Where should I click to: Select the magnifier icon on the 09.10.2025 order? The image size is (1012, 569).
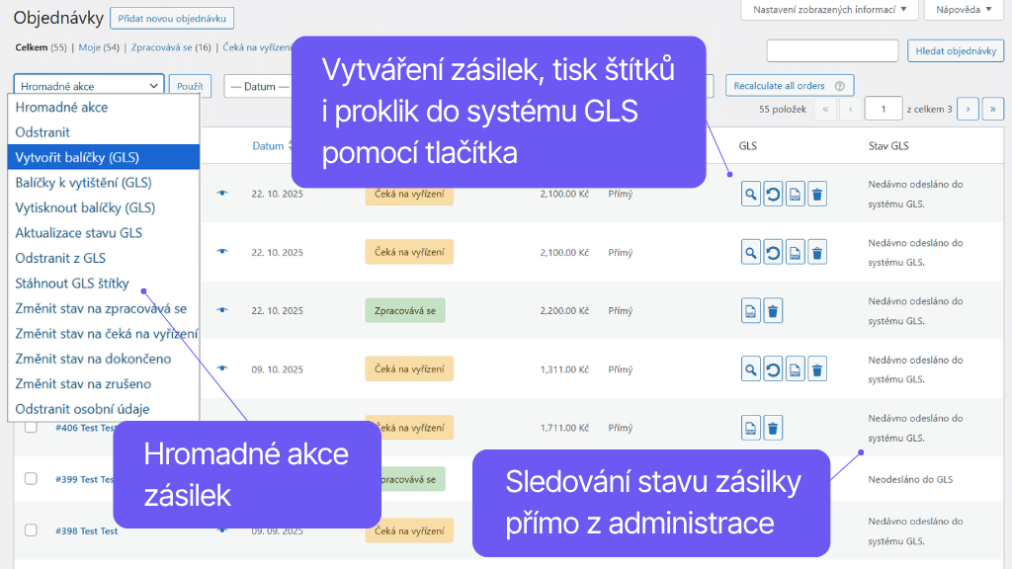click(750, 368)
